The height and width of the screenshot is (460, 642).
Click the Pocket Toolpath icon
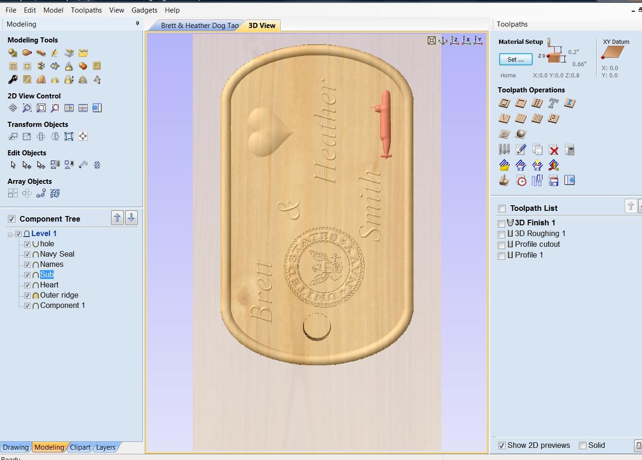[x=521, y=103]
